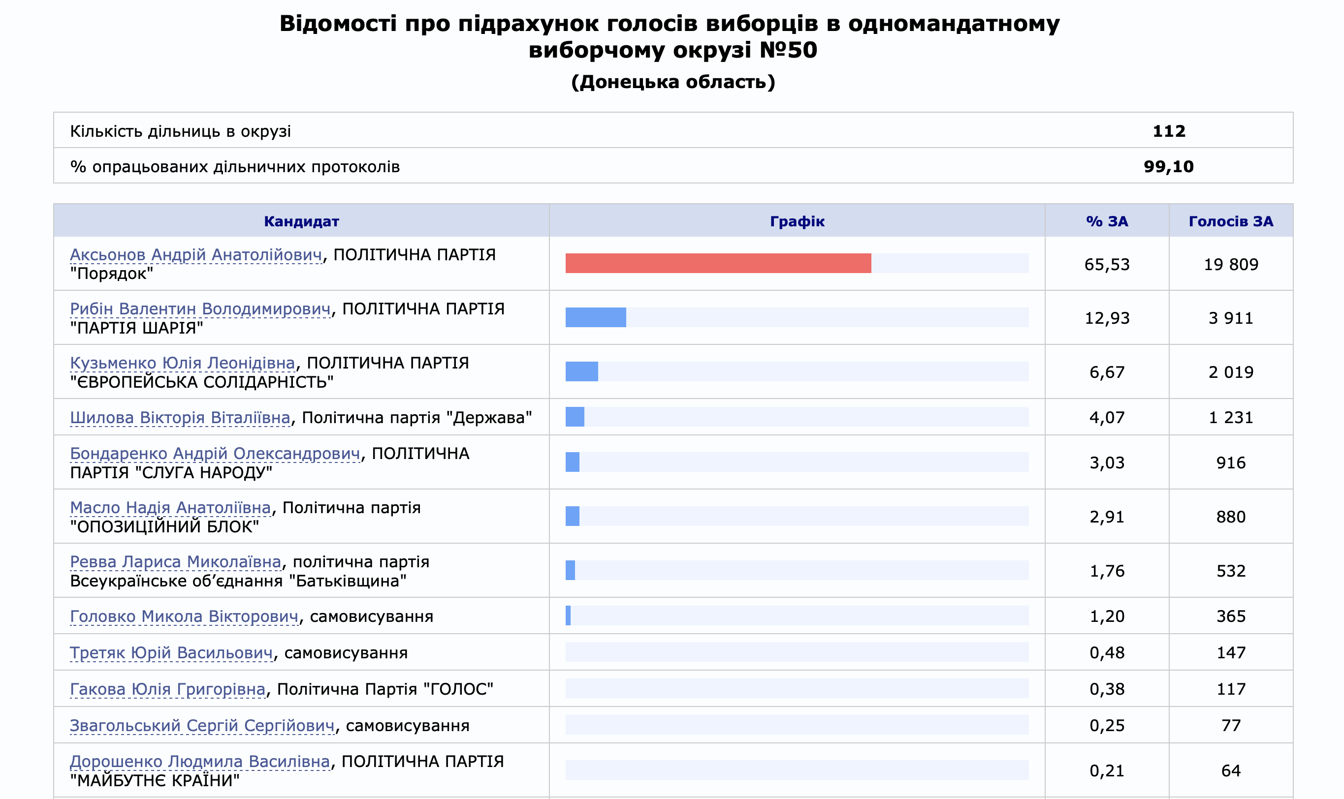
Task: Click the Кандидат column header
Action: tap(301, 221)
